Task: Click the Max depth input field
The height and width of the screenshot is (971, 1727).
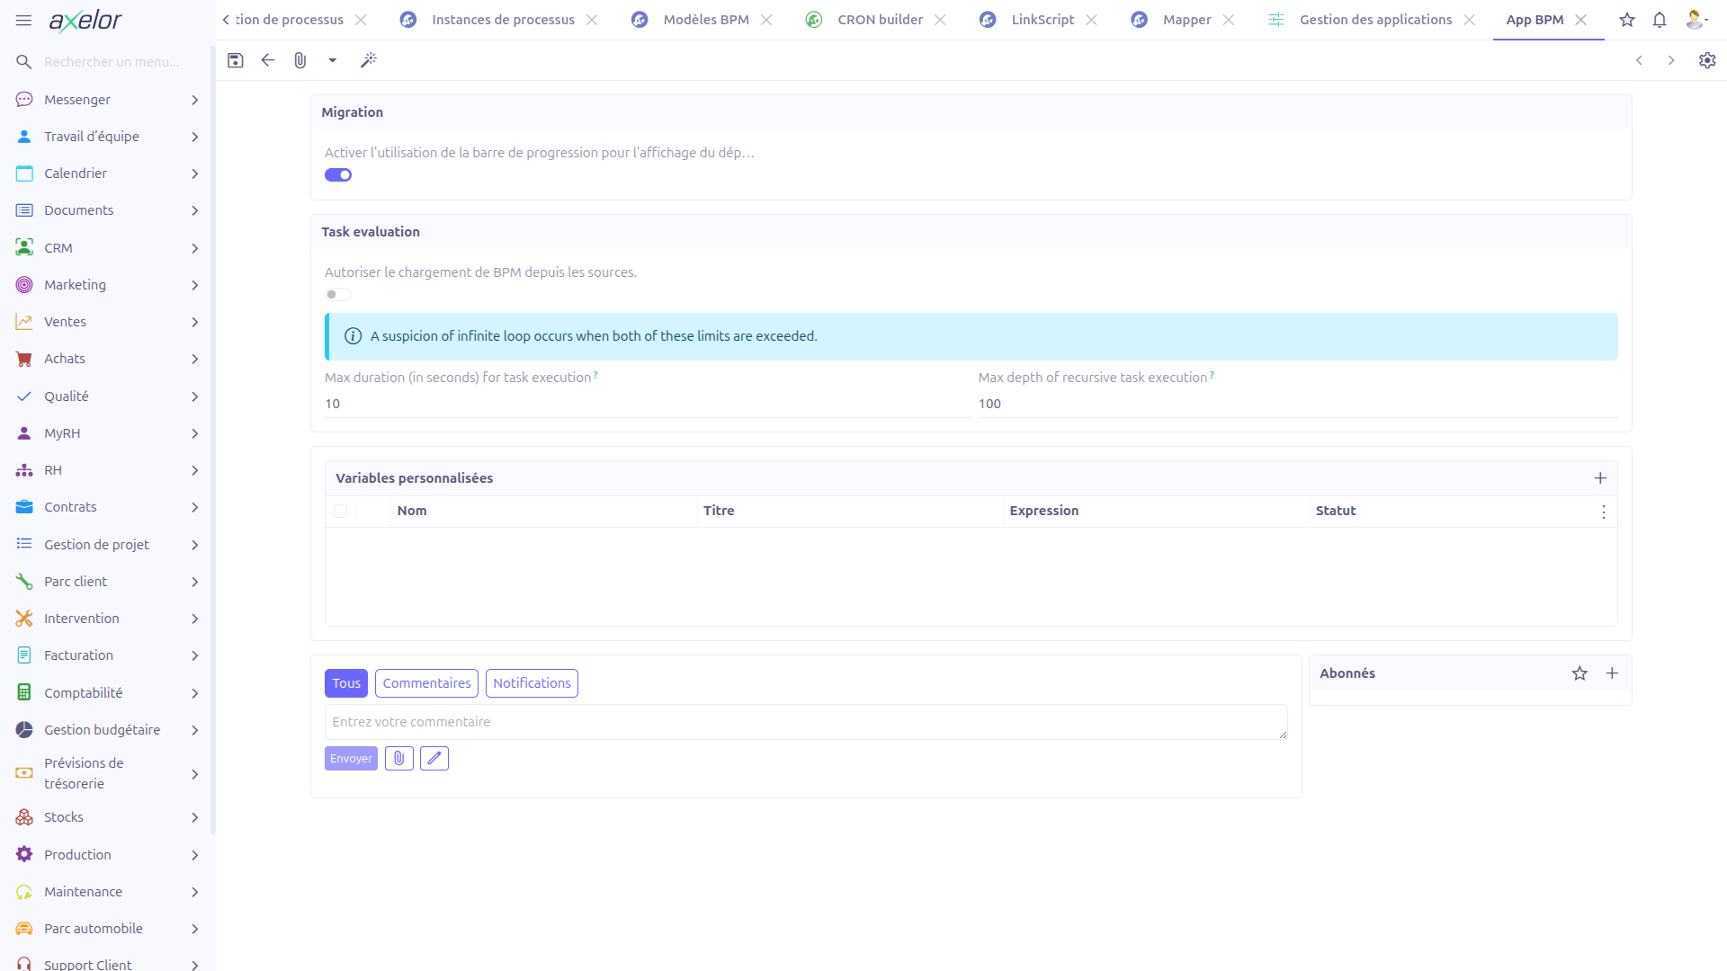Action: coord(1297,404)
